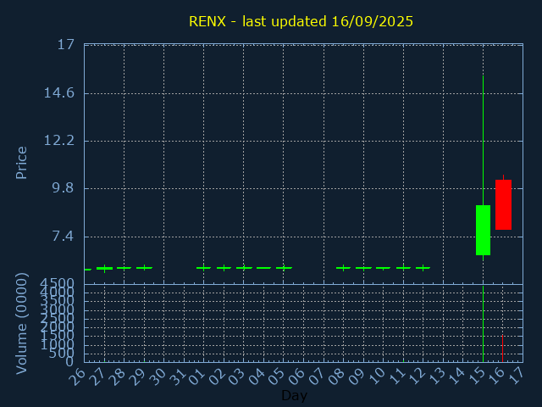This screenshot has width=542, height=407.
Task: Select the 12.2 price tick label
Action: coord(59,141)
